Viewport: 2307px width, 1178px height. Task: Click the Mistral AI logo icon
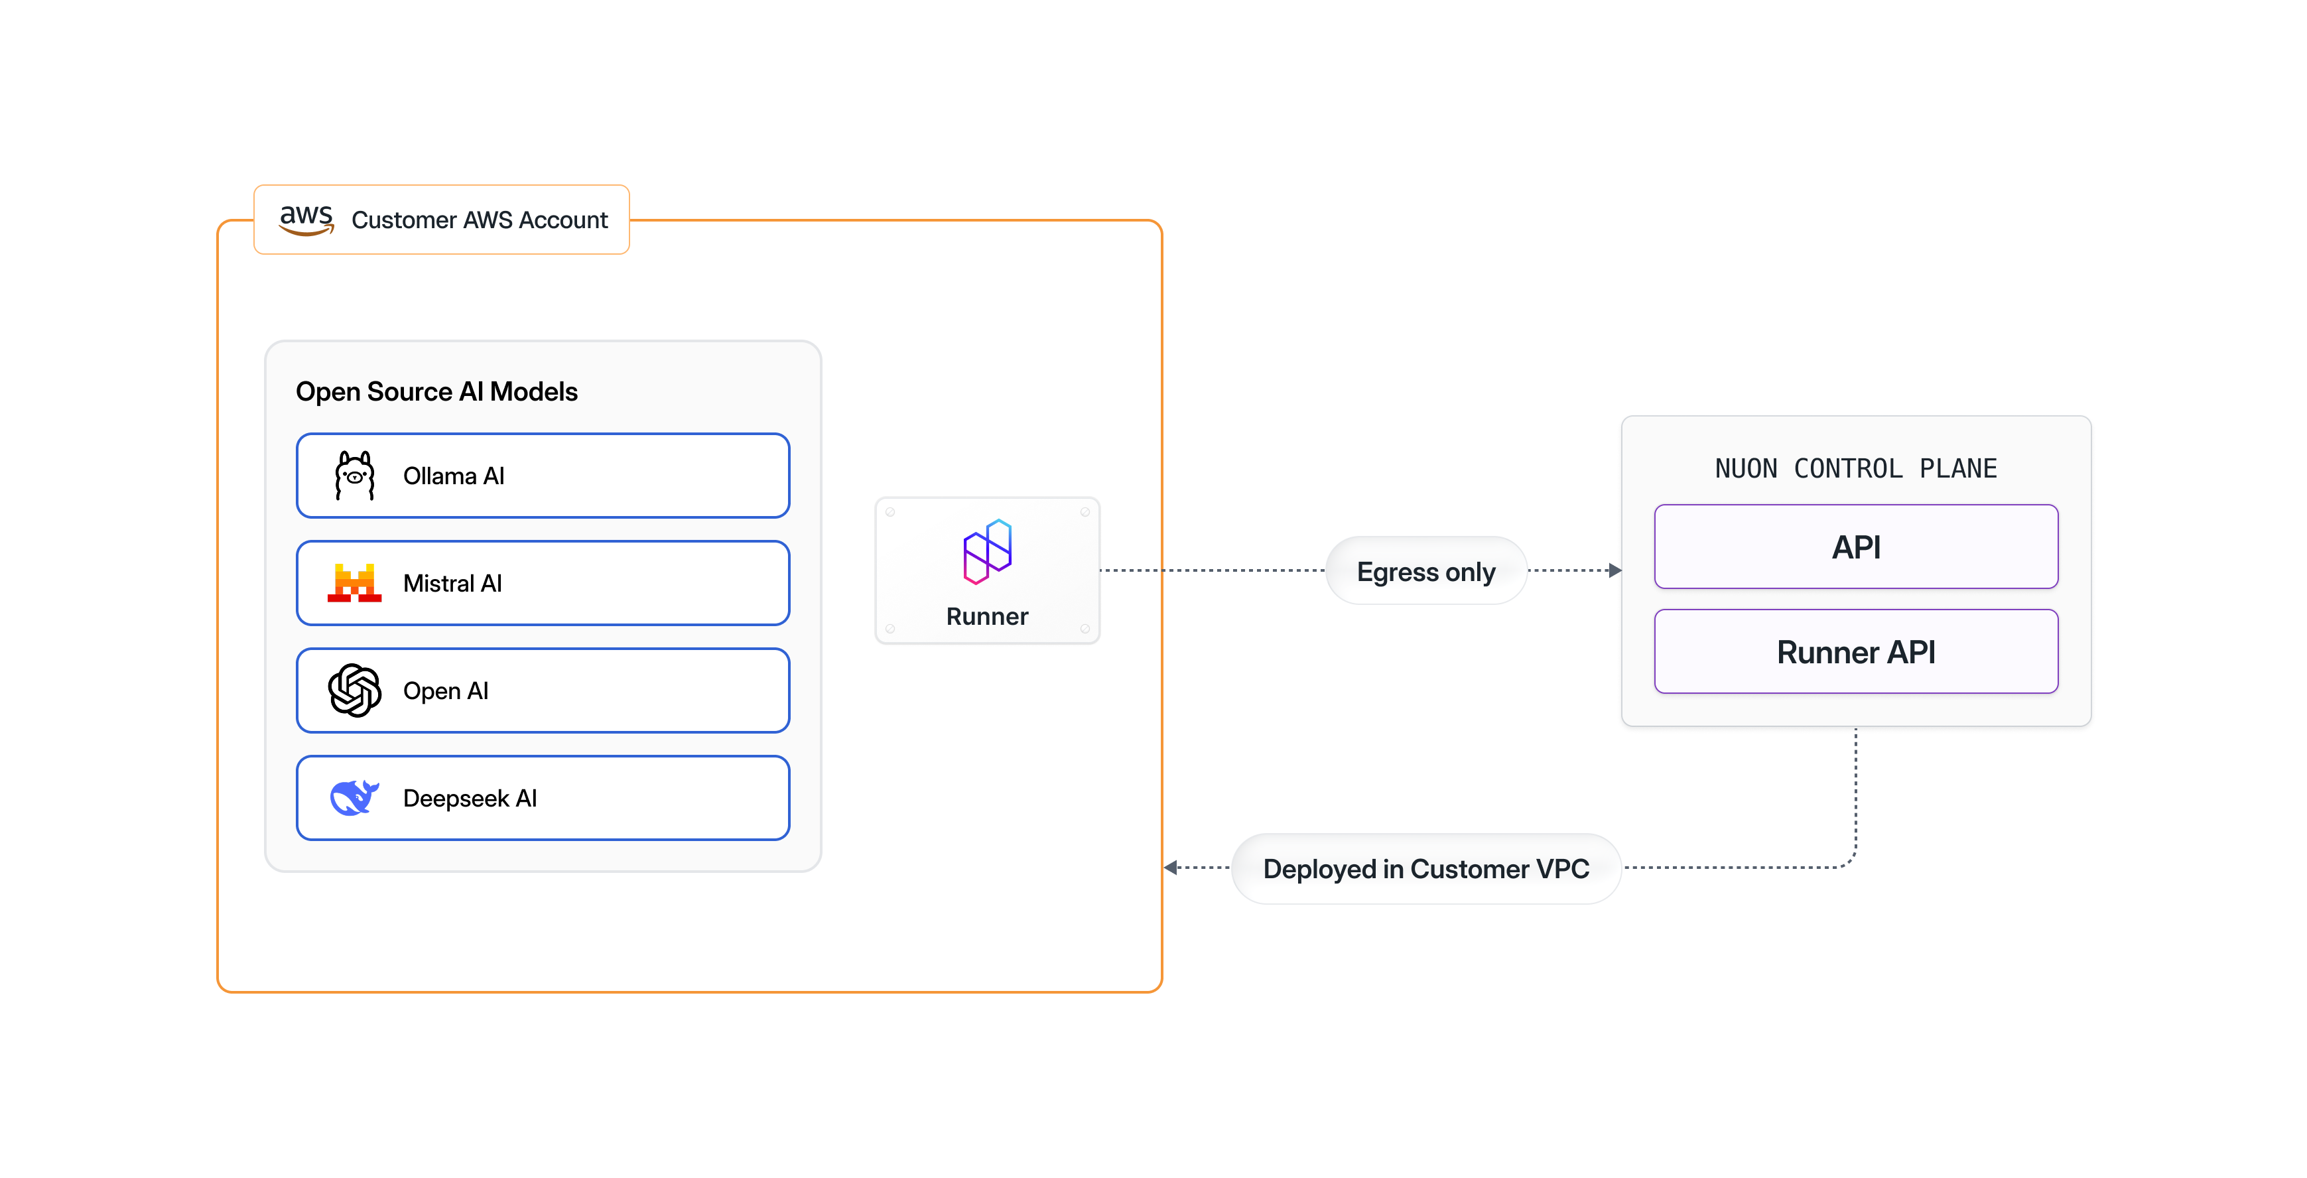pyautogui.click(x=355, y=583)
